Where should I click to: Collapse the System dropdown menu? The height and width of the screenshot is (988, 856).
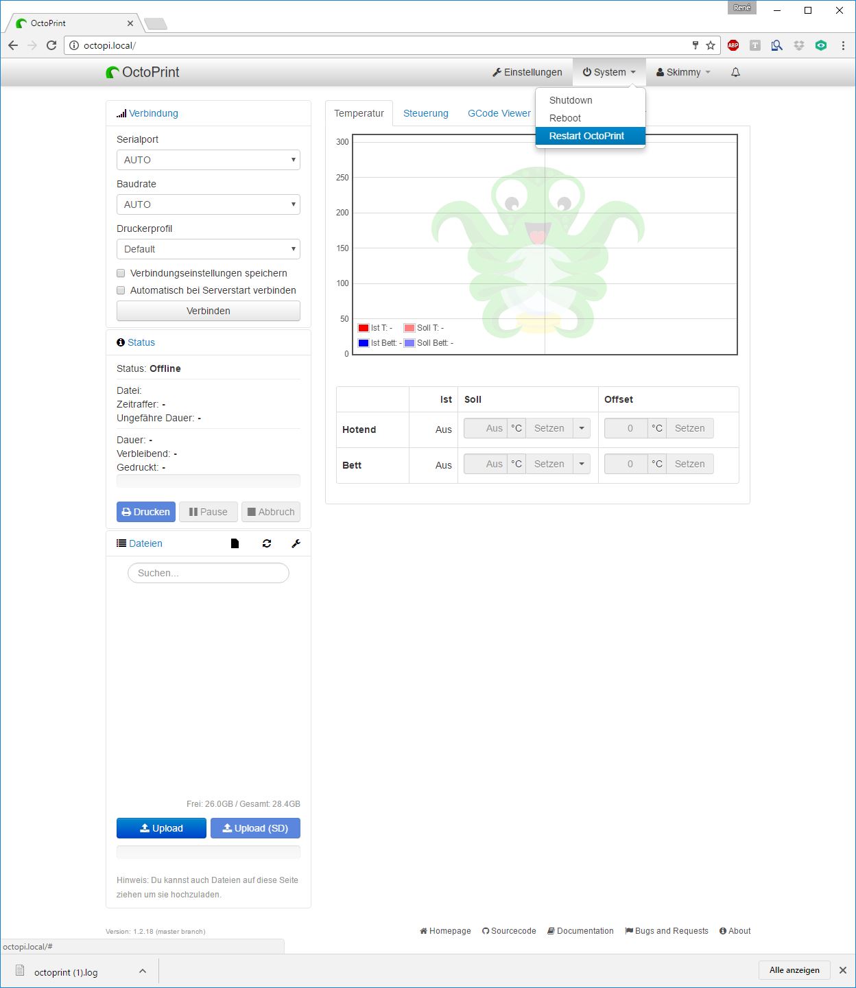pyautogui.click(x=609, y=72)
